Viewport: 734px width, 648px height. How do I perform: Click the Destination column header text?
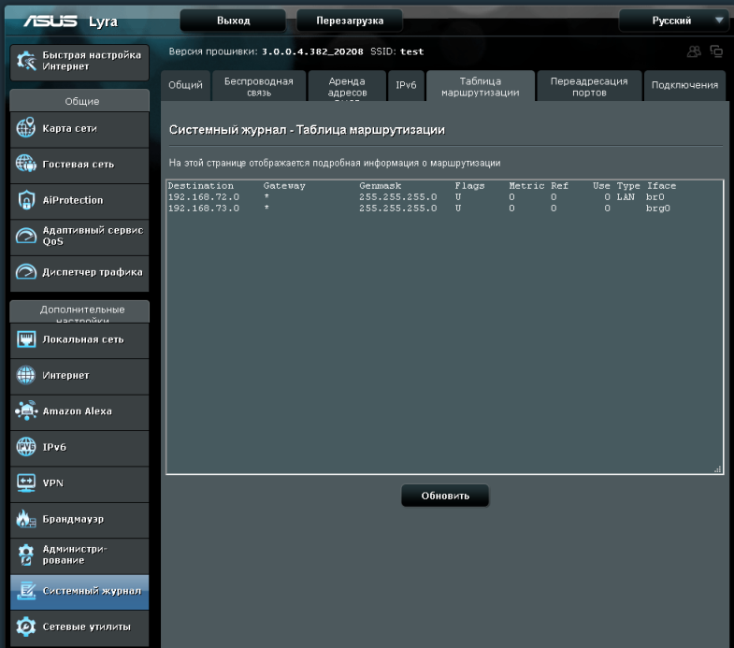(x=200, y=186)
